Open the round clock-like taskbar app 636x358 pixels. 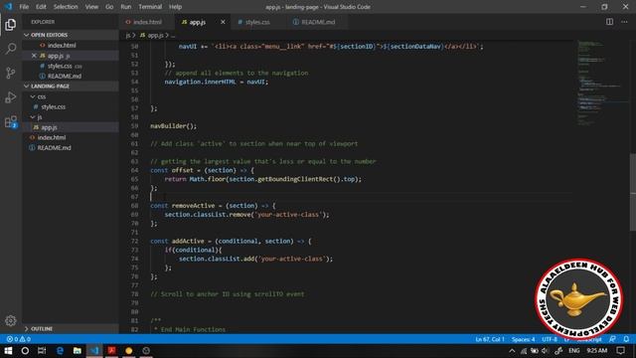pos(146,351)
